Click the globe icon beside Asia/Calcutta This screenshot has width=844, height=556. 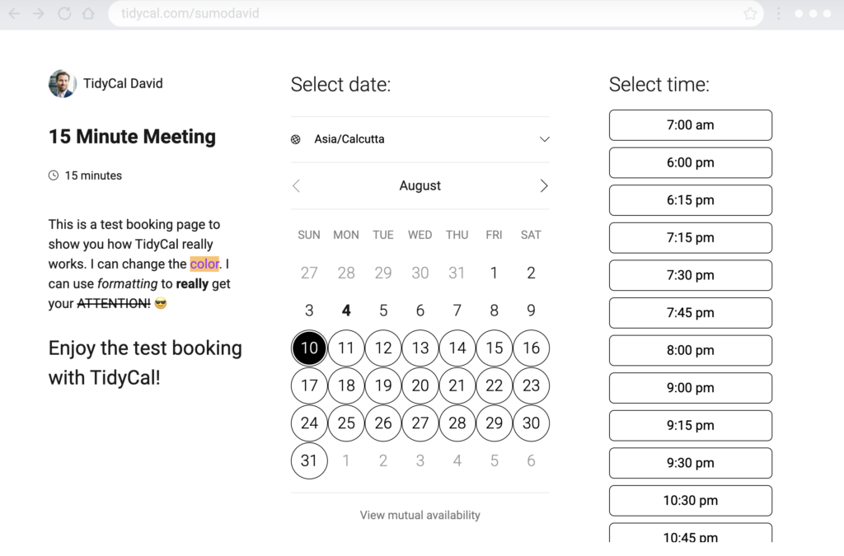296,139
